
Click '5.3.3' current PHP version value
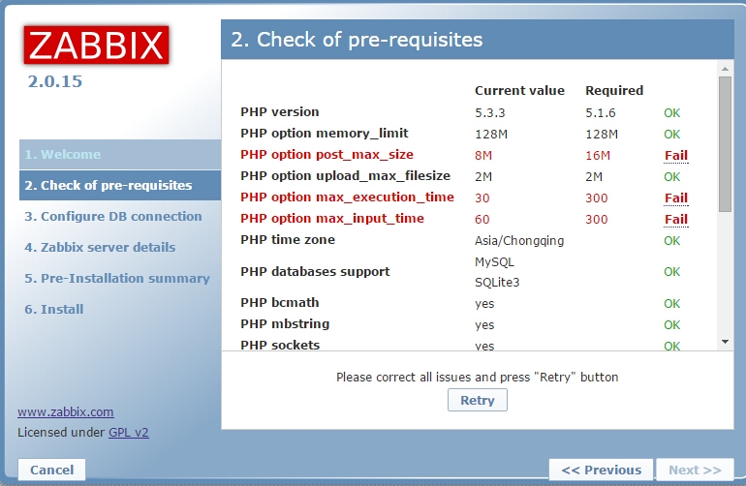[x=490, y=113]
